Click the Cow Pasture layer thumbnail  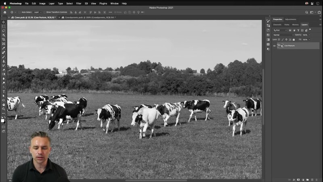point(279,46)
